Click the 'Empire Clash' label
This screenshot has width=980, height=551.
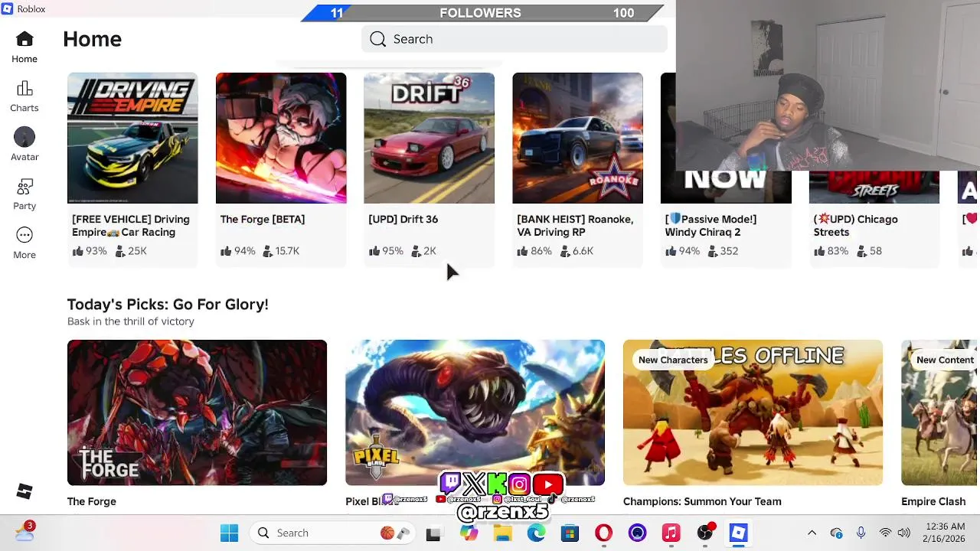click(x=933, y=501)
